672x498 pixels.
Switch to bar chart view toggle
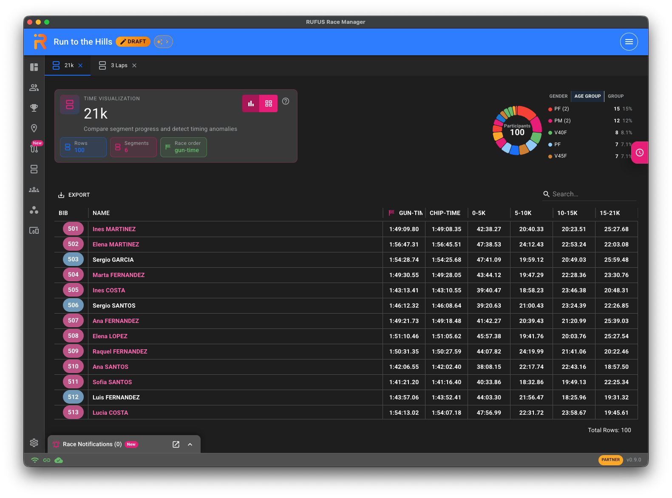point(251,103)
